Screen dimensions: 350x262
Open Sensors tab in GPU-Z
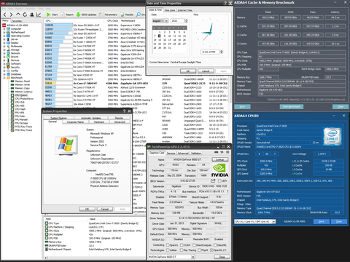(171, 153)
